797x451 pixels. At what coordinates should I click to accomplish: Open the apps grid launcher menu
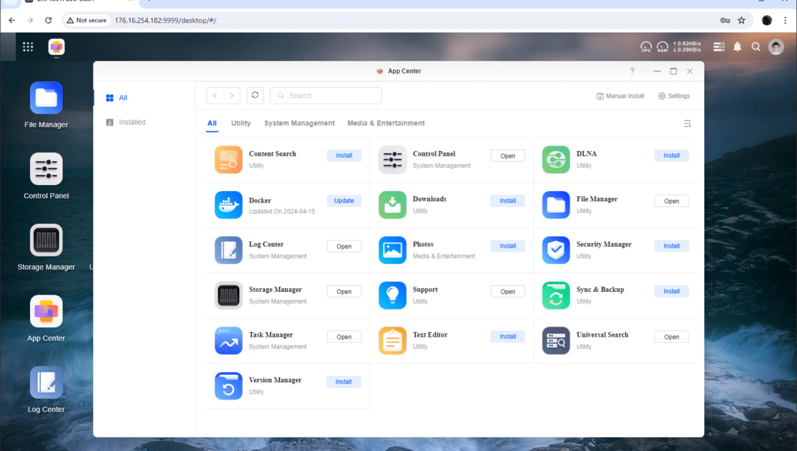pos(28,47)
